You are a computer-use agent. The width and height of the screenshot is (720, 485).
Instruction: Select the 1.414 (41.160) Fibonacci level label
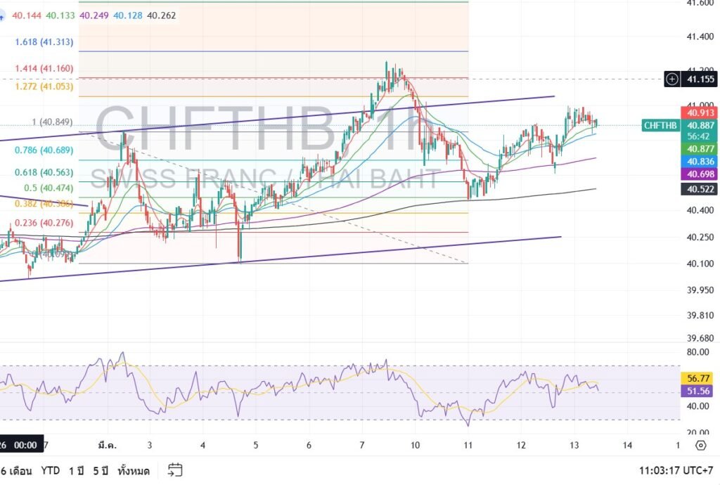tap(44, 68)
